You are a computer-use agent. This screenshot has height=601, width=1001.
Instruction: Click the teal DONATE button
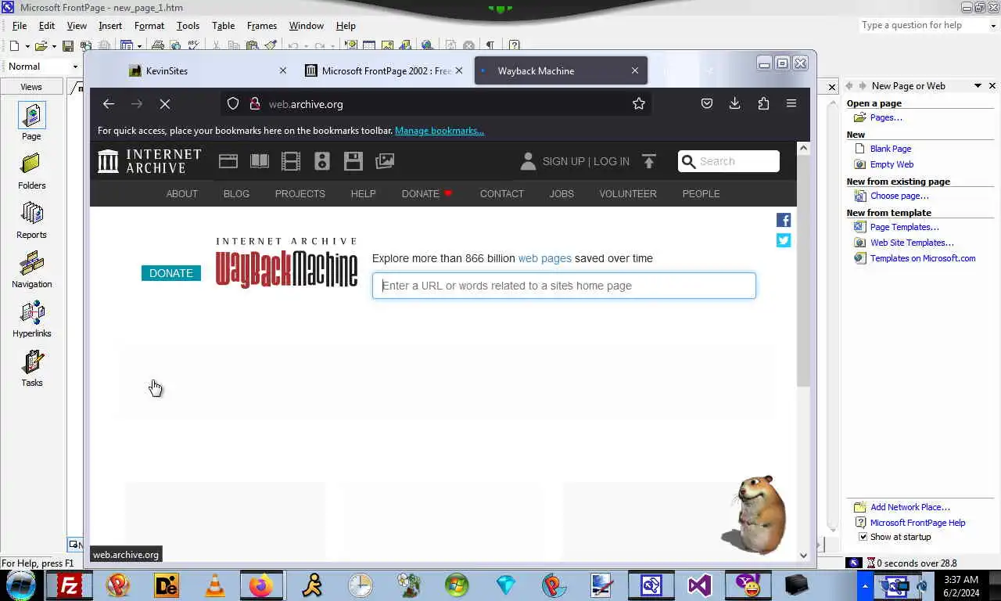171,273
